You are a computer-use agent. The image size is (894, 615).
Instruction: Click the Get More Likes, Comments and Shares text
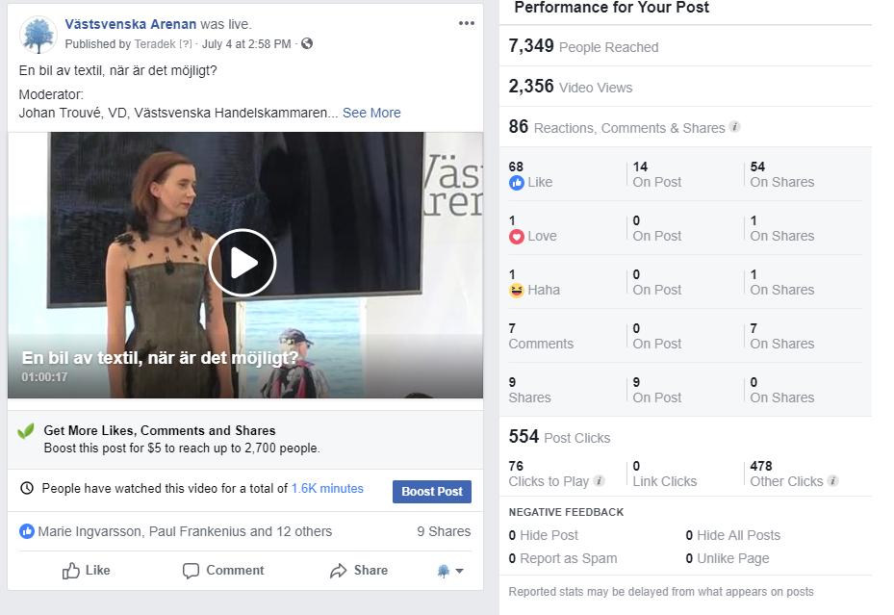click(160, 430)
